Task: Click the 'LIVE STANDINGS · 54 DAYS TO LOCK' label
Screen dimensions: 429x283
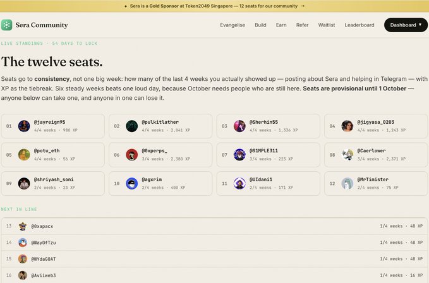Action: click(49, 44)
